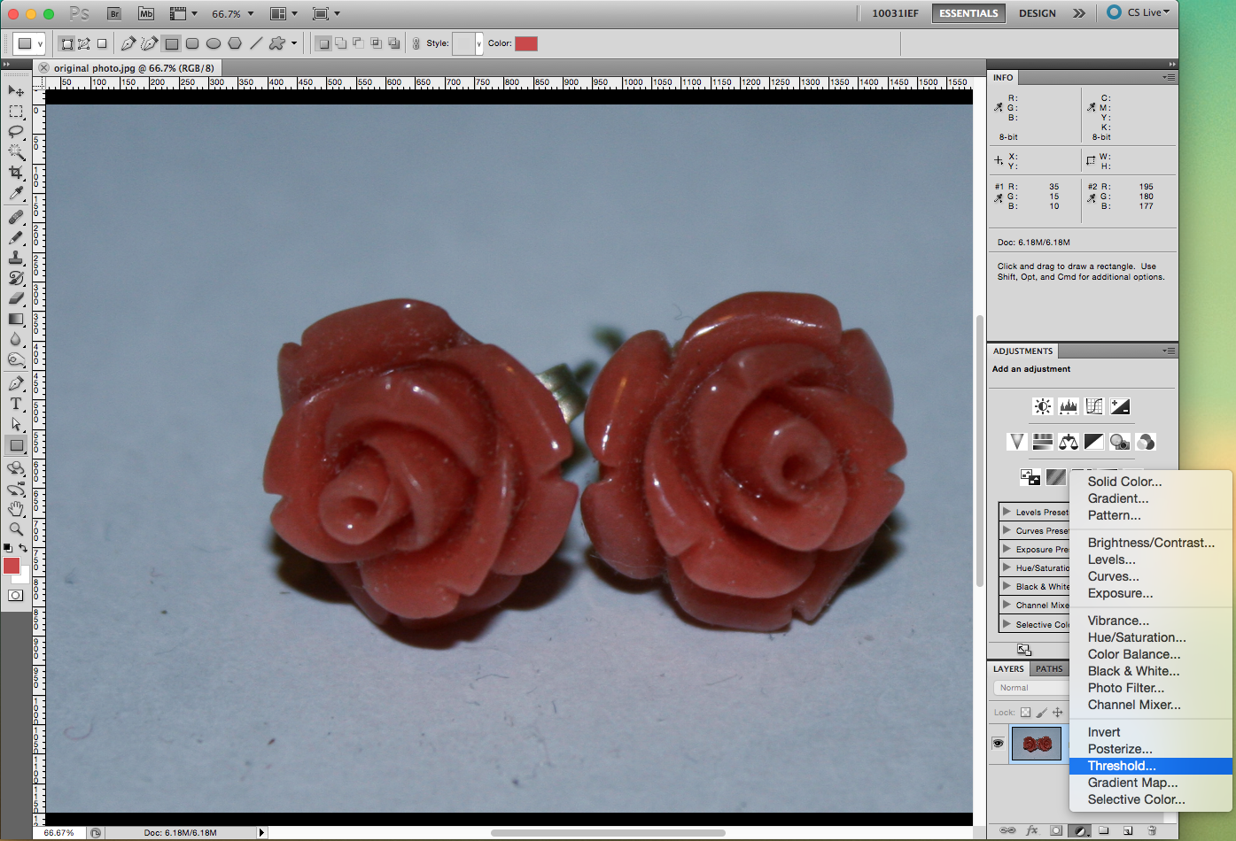Click the Channel Mixer adjustment icon
Viewport: 1236px width, 841px height.
(1146, 442)
